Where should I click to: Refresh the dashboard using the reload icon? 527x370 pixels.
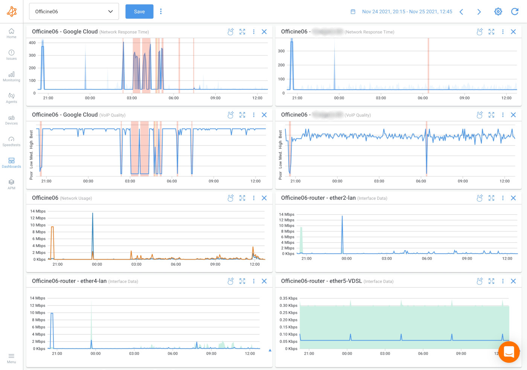click(515, 11)
